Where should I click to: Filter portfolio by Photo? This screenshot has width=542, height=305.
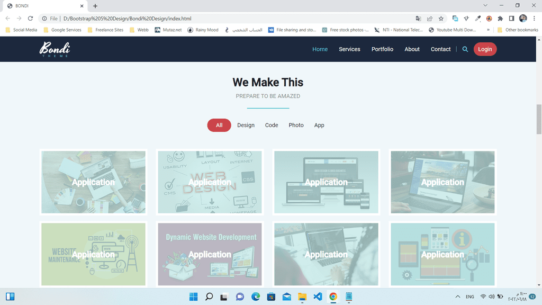coord(296,125)
